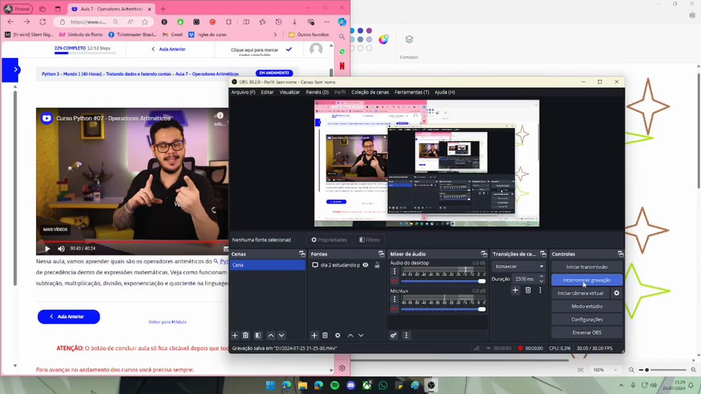Remove selected scene with Cenas trash icon

(x=246, y=336)
